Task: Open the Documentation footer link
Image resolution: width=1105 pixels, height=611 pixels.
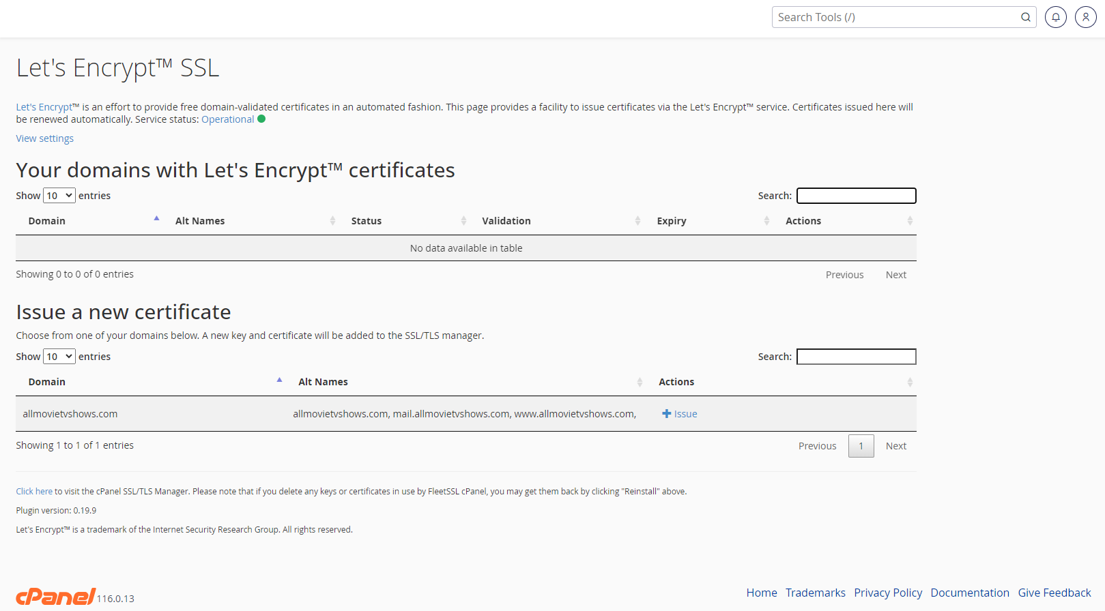Action: pos(970,593)
